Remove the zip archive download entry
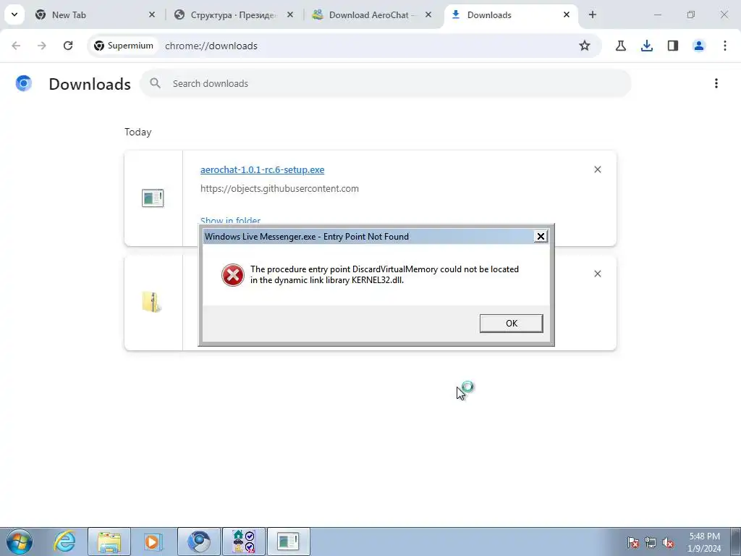The image size is (741, 556). [x=597, y=274]
